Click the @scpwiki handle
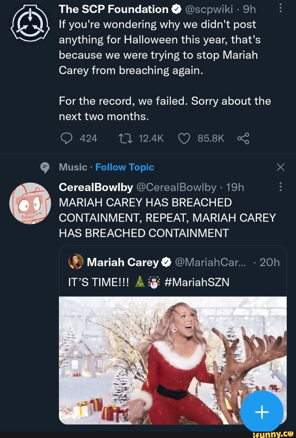Image resolution: width=296 pixels, height=438 pixels. (209, 10)
